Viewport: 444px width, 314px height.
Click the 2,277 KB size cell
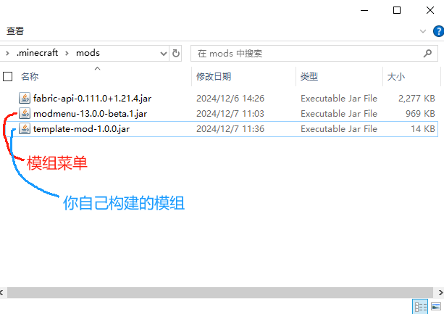416,99
